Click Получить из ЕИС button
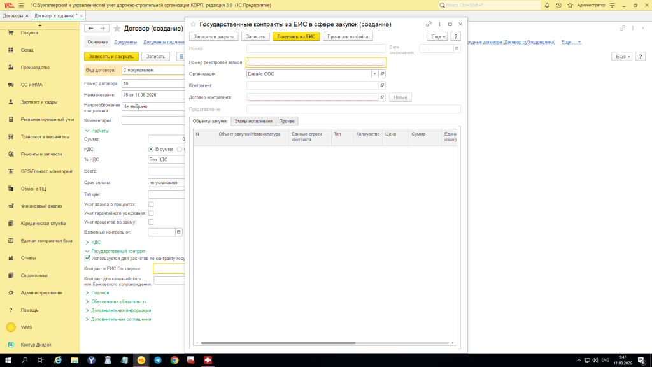The width and height of the screenshot is (652, 367). coord(296,36)
